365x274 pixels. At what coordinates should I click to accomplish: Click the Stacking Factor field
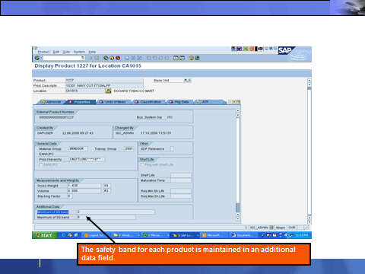pyautogui.click(x=70, y=196)
